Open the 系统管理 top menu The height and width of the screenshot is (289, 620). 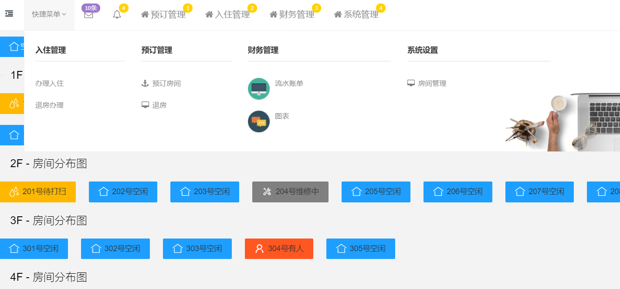click(x=356, y=15)
